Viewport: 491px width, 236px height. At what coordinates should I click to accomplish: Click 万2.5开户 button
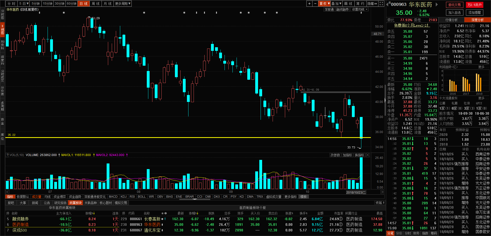point(474,5)
